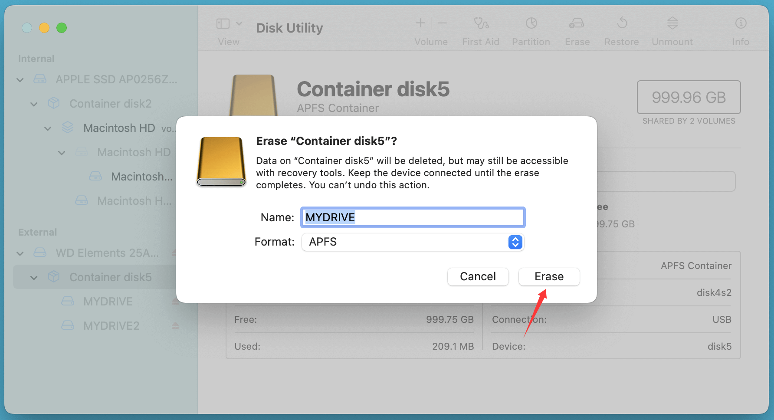This screenshot has height=420, width=774.
Task: Confirm by clicking the Erase button
Action: pos(549,276)
